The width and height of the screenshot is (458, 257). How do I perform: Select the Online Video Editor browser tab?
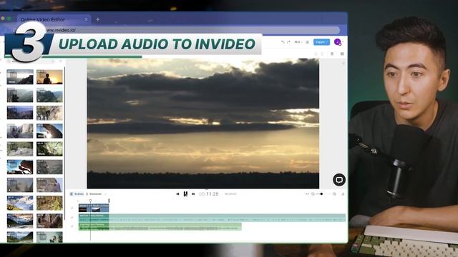(x=54, y=19)
